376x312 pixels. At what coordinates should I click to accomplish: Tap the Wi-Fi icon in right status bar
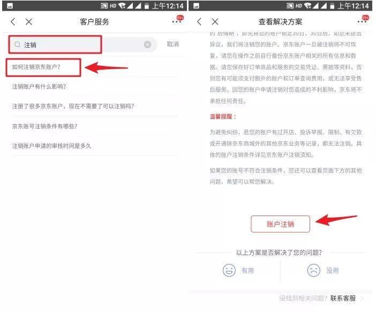[307, 6]
